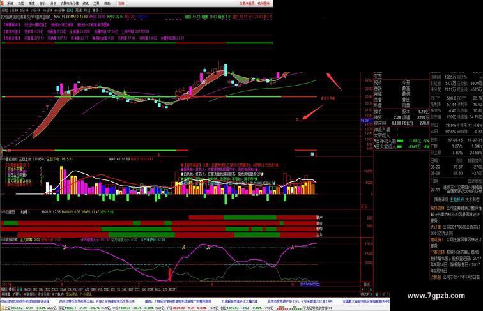Open the 资讯 menu
Screen dimensions: 483x311
click(x=86, y=4)
